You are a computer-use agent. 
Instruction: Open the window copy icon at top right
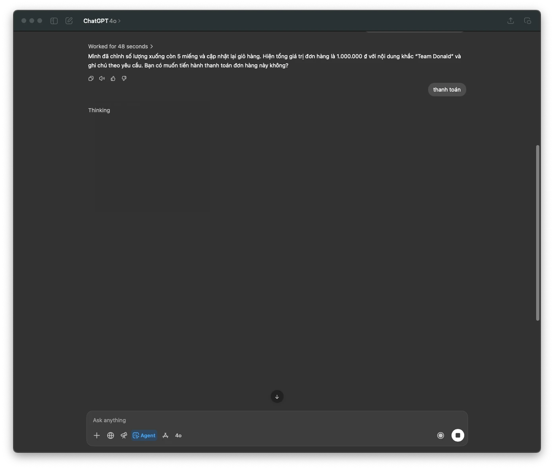click(527, 21)
